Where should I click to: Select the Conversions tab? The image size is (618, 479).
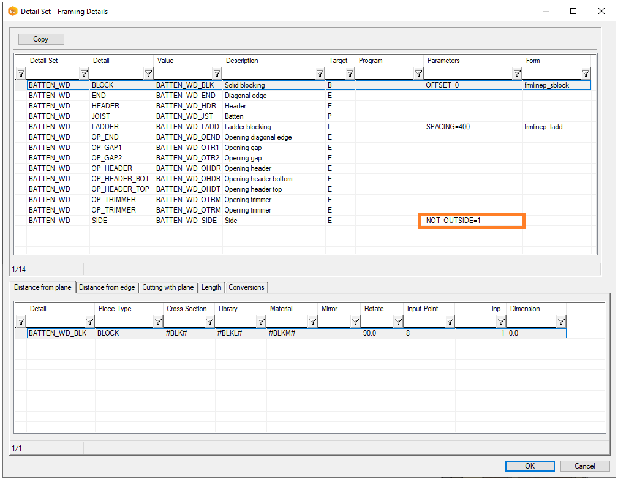tap(246, 287)
